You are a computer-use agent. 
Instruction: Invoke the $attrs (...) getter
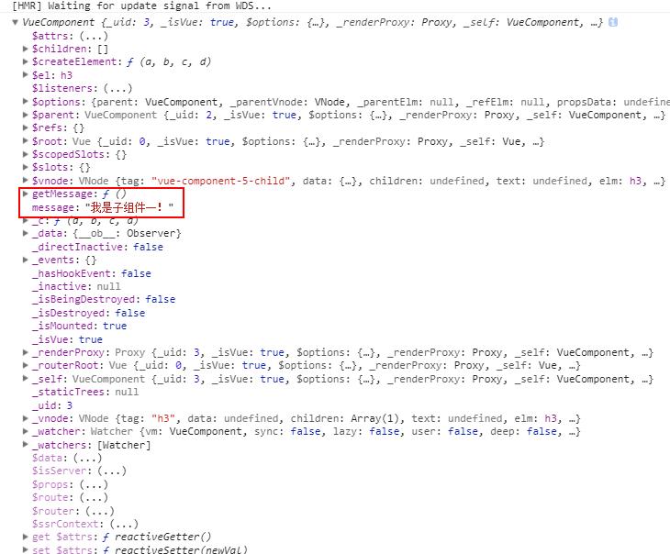[73, 36]
